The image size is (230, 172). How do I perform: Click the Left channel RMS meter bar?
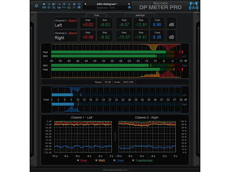click(116, 56)
